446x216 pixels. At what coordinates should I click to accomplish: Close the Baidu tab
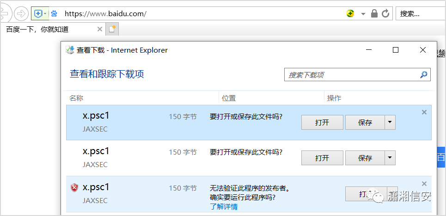(x=99, y=30)
